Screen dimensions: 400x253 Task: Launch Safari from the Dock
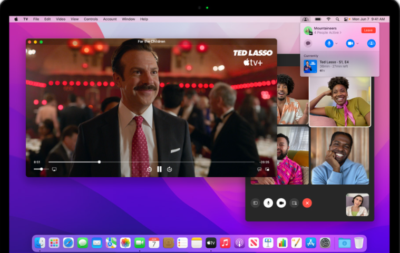(69, 243)
